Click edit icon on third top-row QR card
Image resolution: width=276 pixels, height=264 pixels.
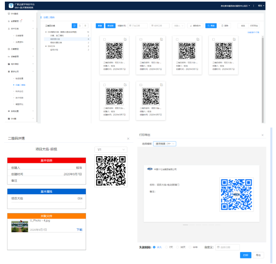[x=198, y=39]
